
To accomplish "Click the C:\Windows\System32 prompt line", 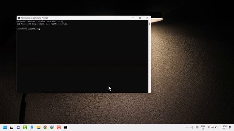I will [x=28, y=29].
